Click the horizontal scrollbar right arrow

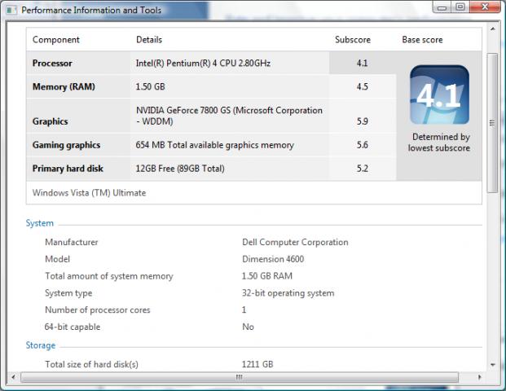point(480,377)
